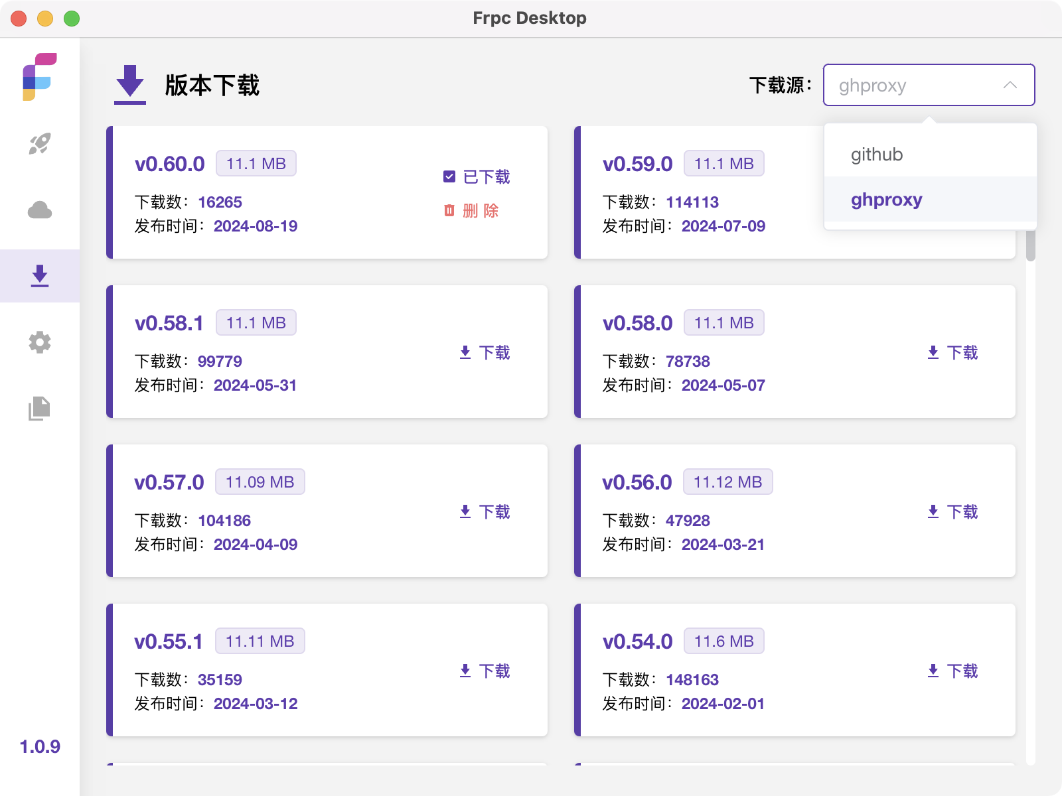
Task: Click the v0.59.0 version title
Action: tap(638, 164)
